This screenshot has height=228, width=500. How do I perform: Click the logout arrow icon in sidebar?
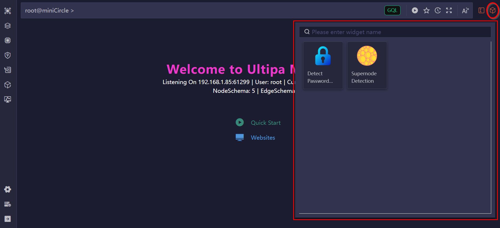click(x=7, y=219)
